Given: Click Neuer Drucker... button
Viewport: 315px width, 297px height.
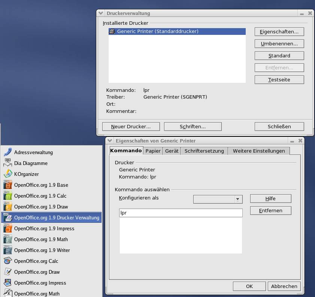Looking at the screenshot, I should click(x=131, y=126).
